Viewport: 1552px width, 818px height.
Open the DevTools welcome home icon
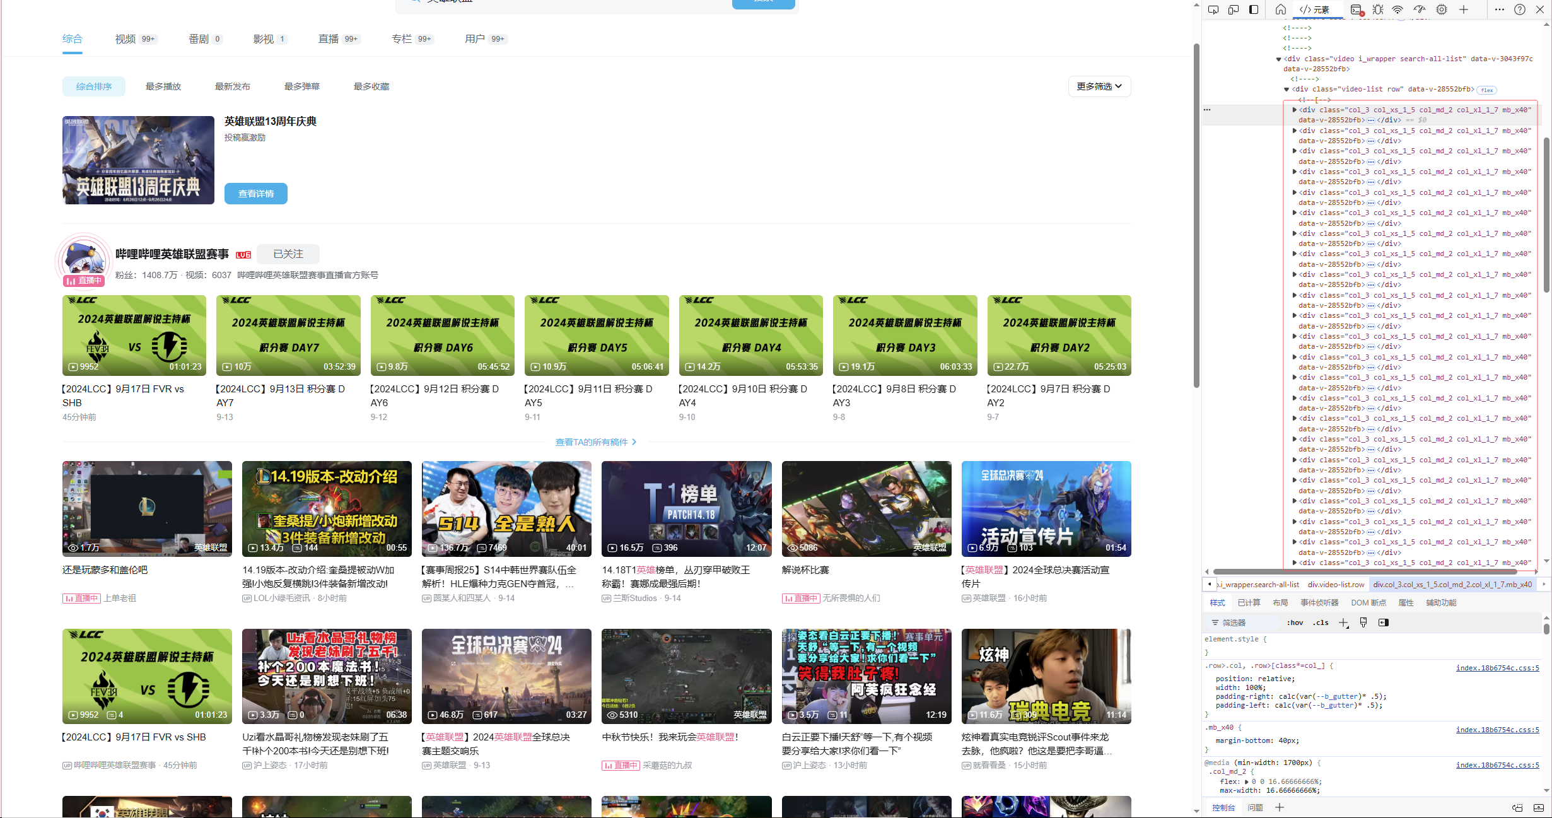pos(1280,9)
